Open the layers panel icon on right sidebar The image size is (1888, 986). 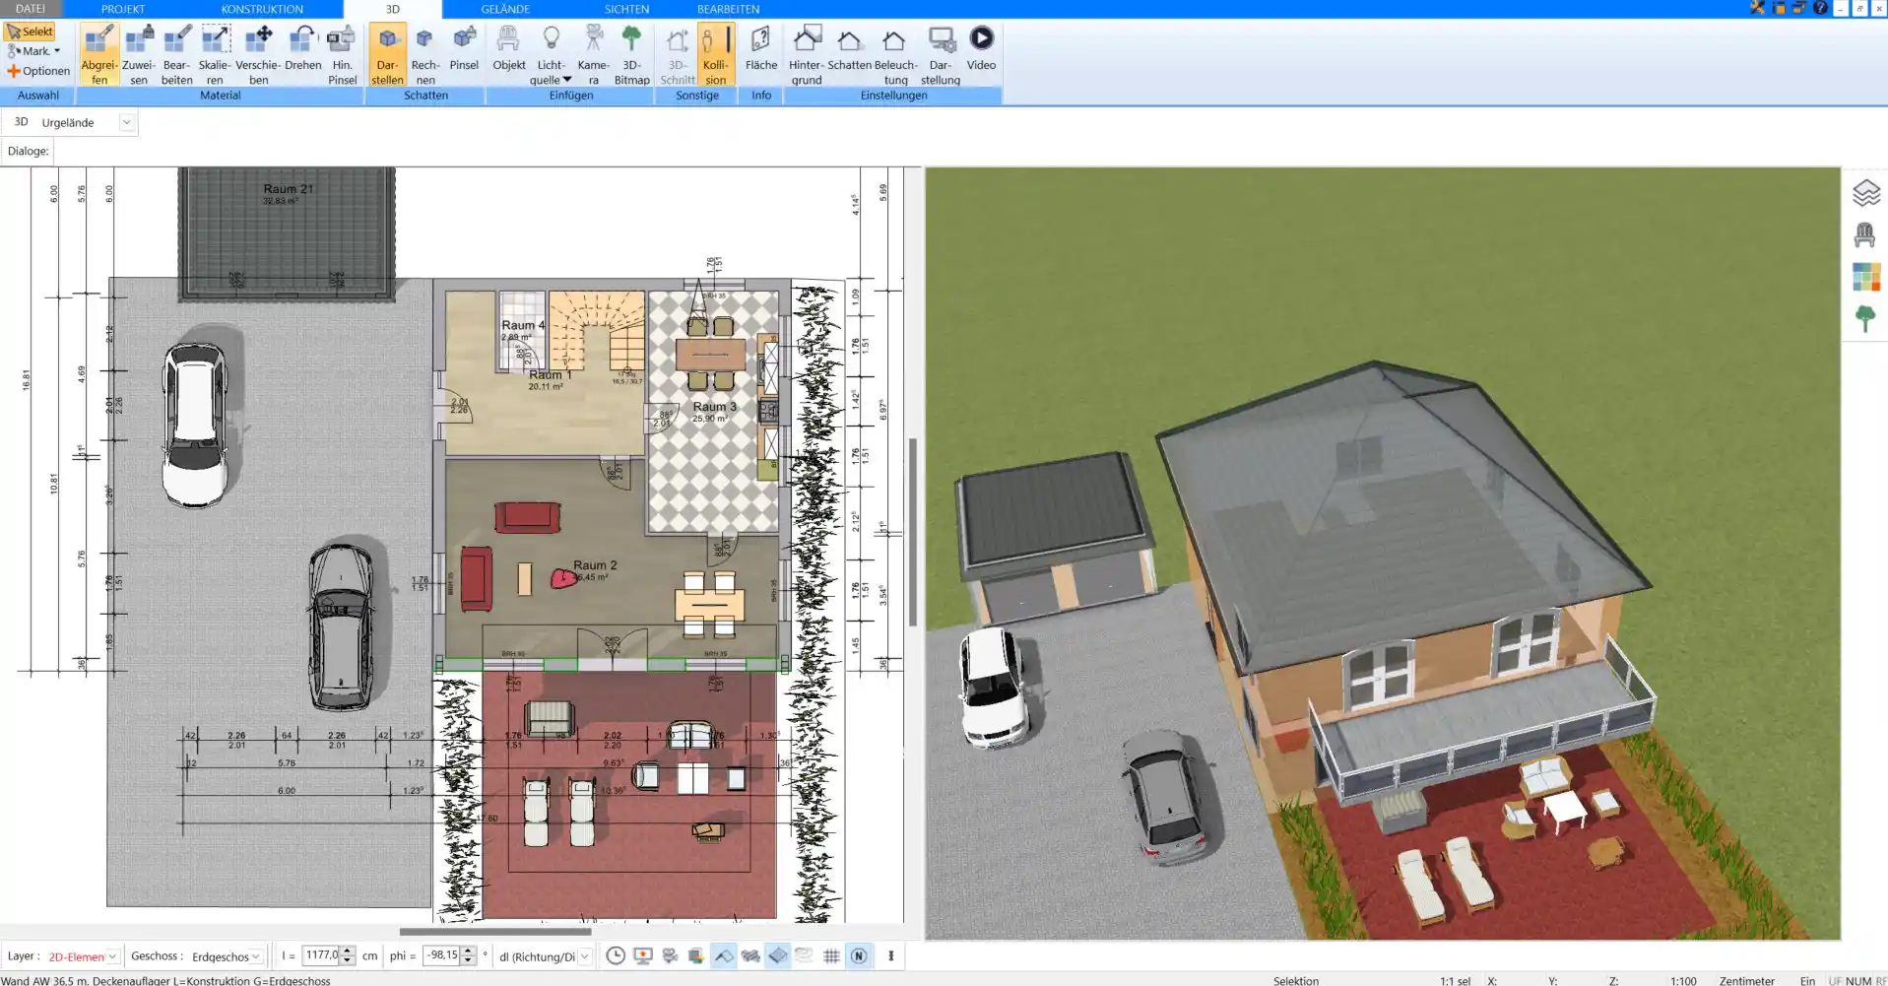pos(1866,192)
